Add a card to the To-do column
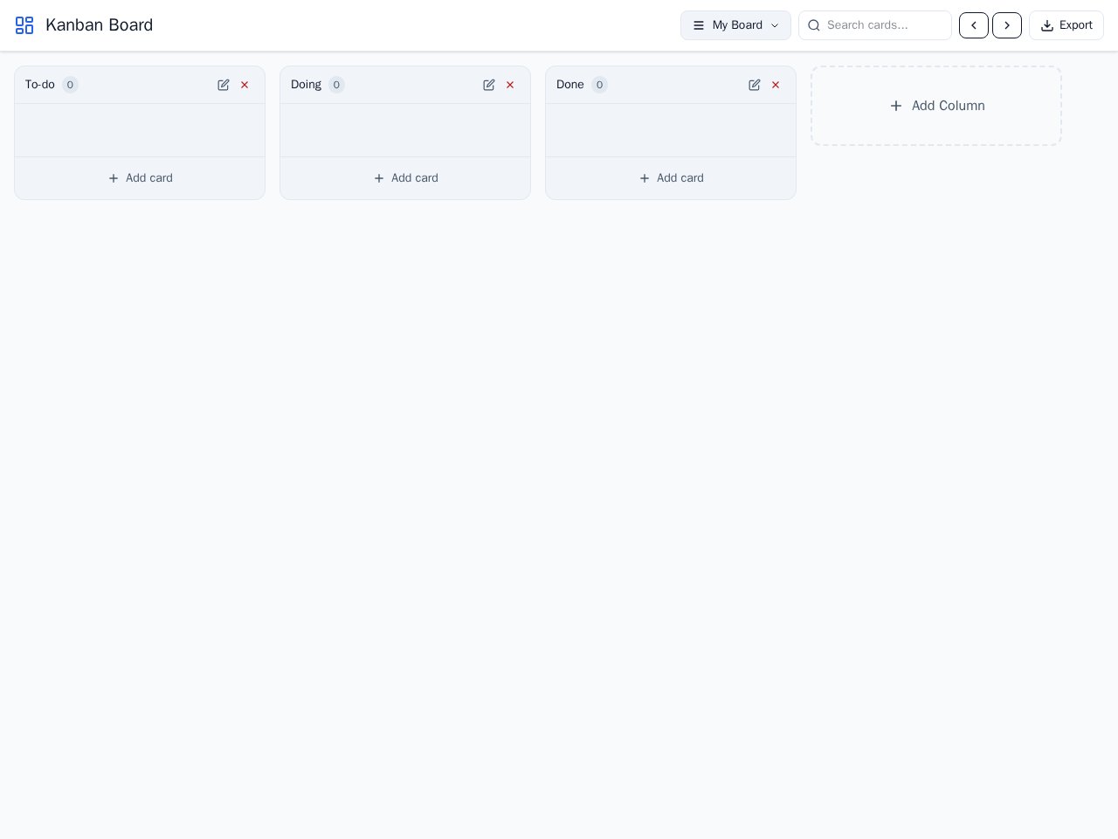 pyautogui.click(x=140, y=178)
